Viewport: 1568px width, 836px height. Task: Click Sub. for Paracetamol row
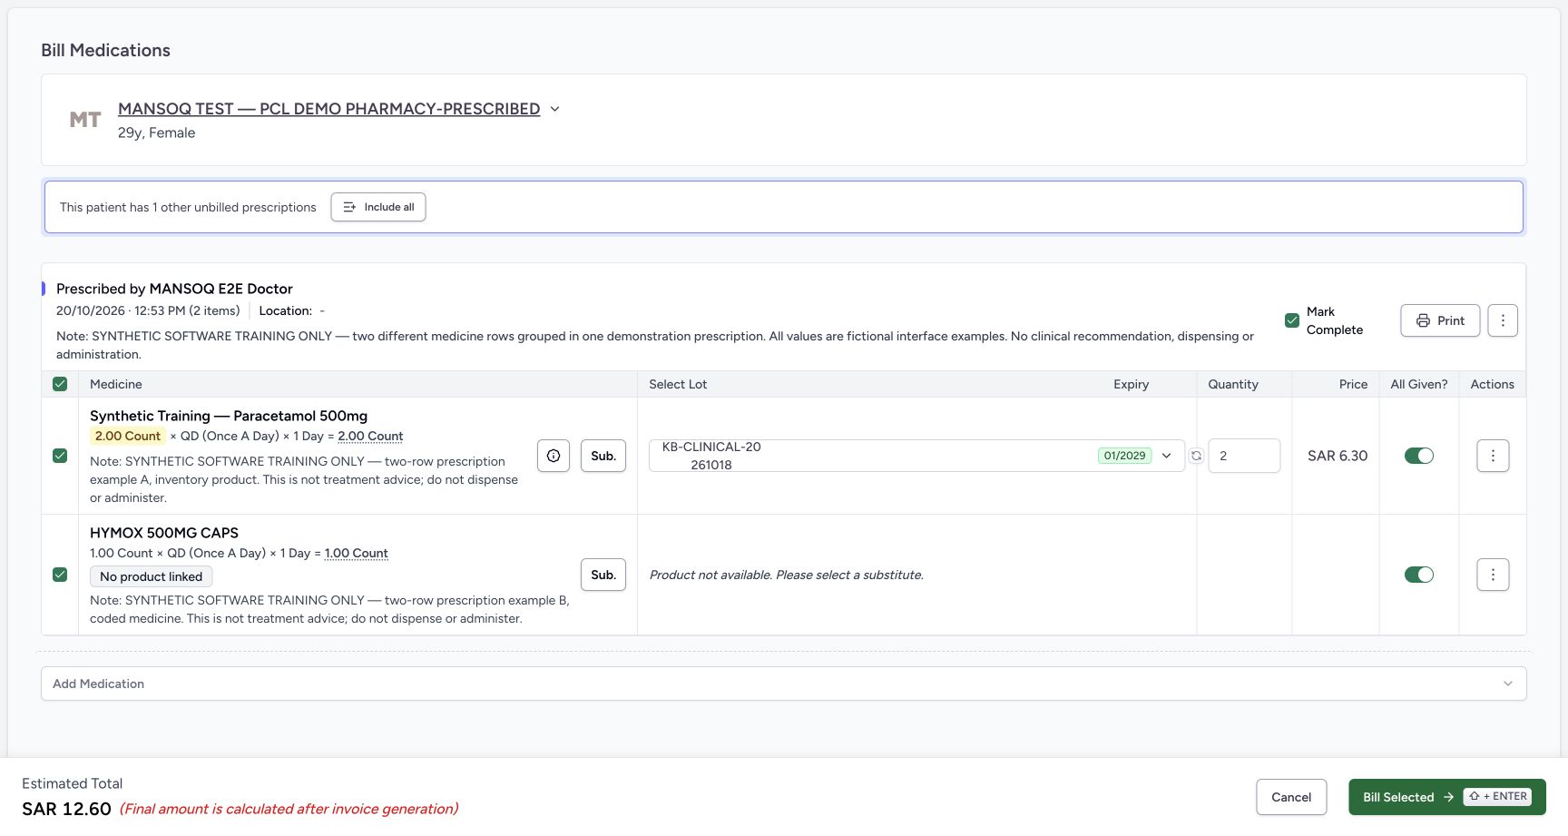[x=603, y=456]
